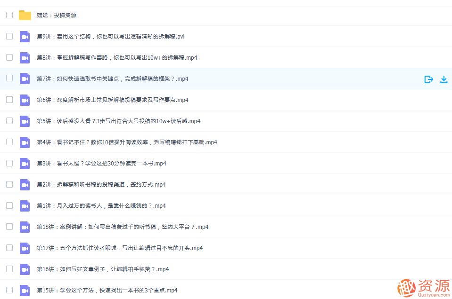Open the 赠送：投稿资源 folder name

point(57,16)
